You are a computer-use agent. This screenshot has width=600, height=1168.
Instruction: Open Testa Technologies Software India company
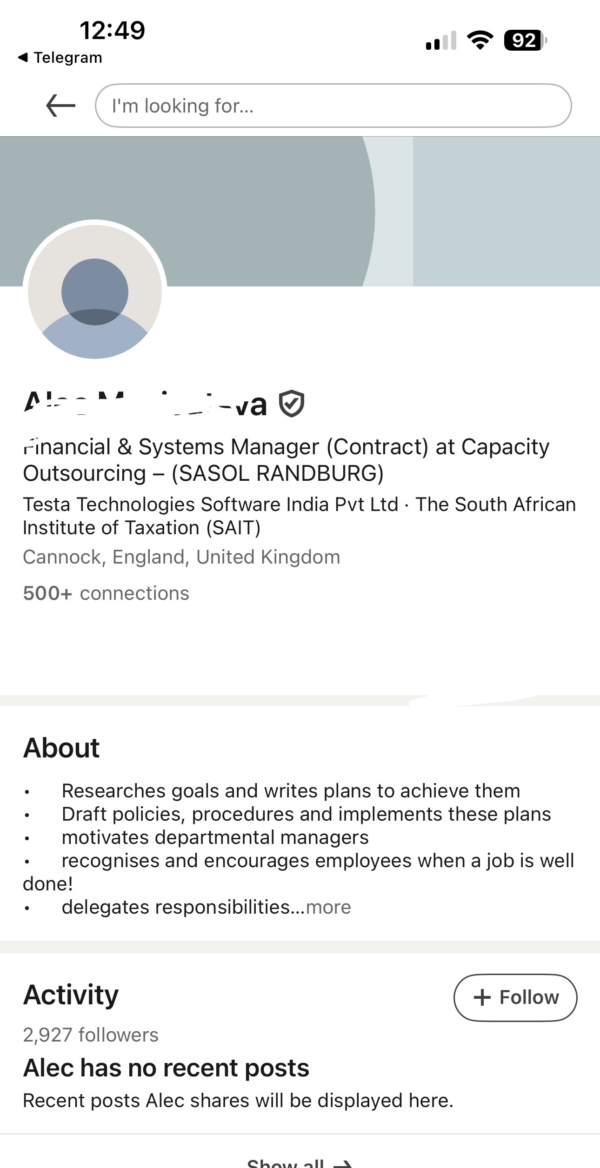click(211, 504)
